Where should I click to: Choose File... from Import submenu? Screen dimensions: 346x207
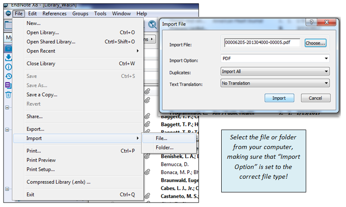[x=169, y=138]
